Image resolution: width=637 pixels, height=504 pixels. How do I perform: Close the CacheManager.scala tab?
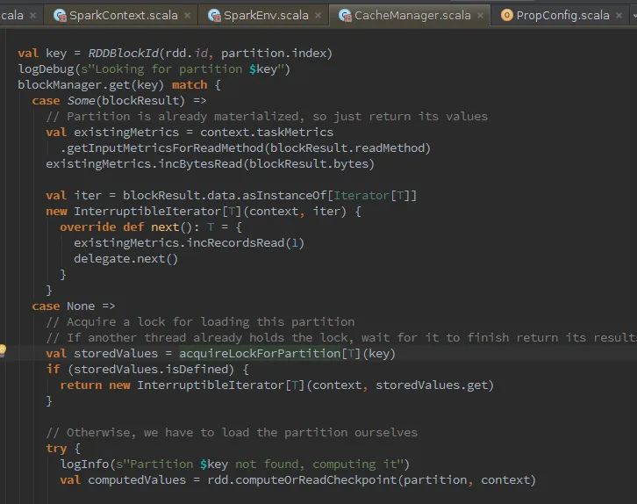point(480,15)
